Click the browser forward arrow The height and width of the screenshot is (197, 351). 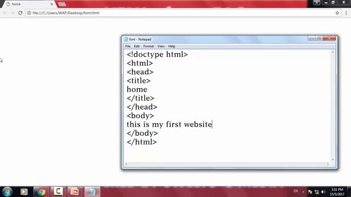(13, 13)
